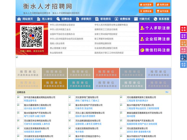
Task: Open 衡水恒丰房地产开发有限公司 company
Action: [x=89, y=105]
